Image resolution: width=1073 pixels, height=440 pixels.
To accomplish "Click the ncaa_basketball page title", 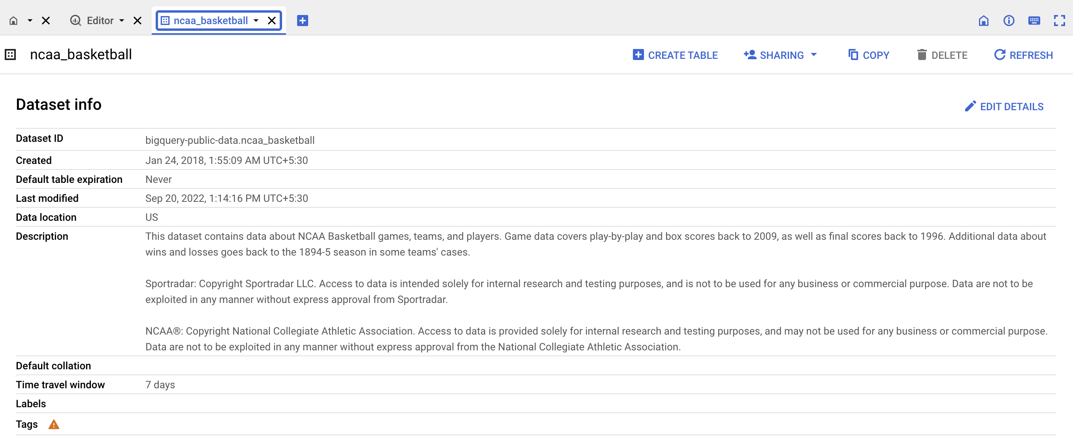I will 81,55.
